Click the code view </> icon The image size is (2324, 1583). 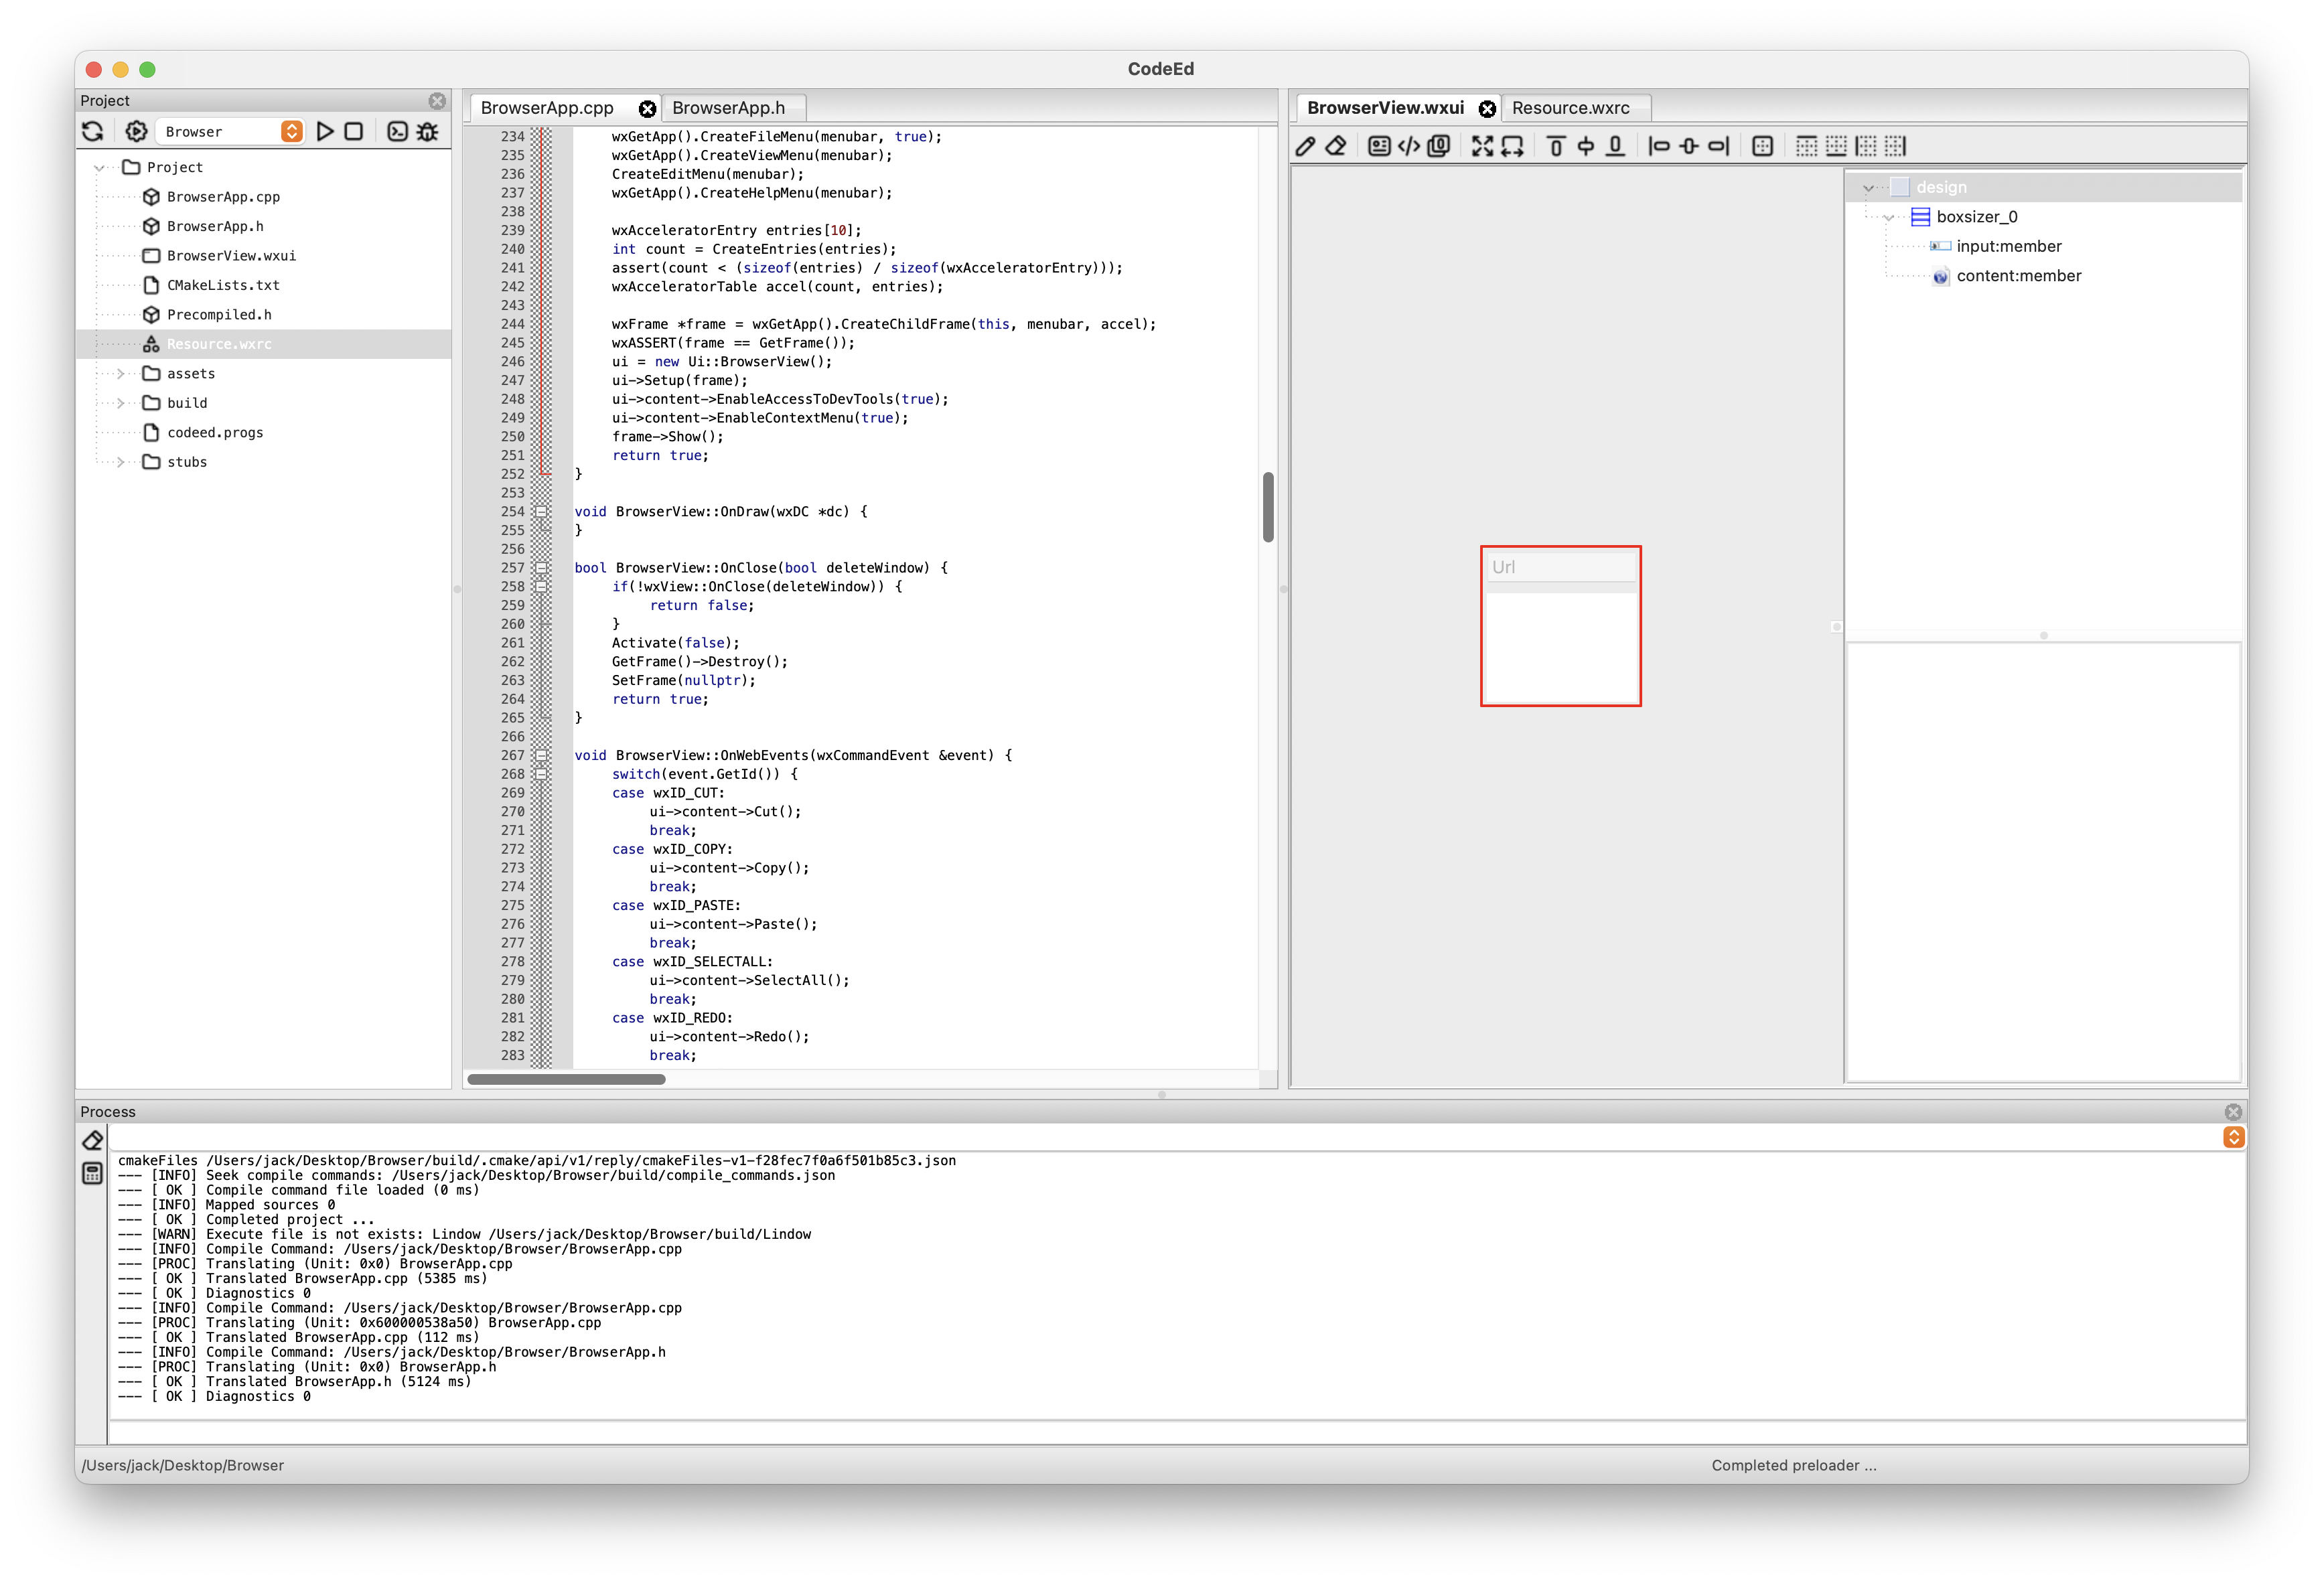1409,146
